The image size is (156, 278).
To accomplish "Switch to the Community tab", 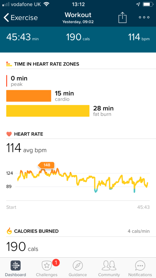I will click(109, 268).
